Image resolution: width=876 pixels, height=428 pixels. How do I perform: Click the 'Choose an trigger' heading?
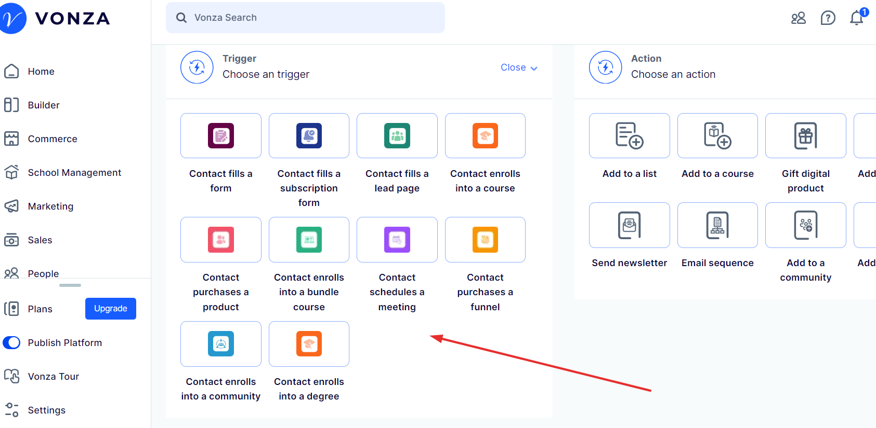point(266,74)
